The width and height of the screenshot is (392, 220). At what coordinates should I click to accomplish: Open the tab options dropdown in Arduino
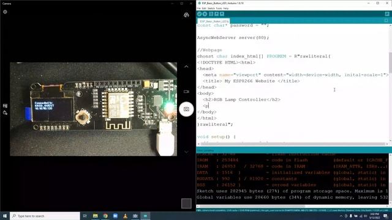[x=386, y=21]
